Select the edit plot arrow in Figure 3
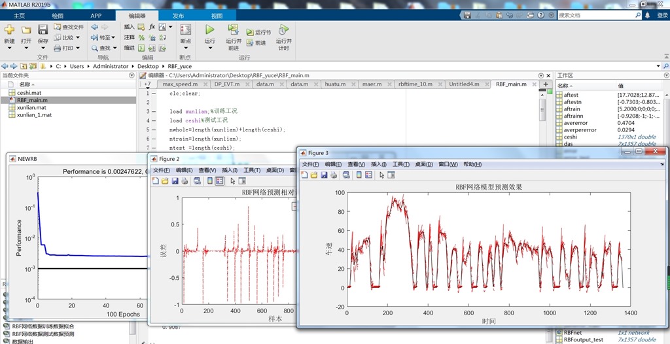Viewport: 670px width, 344px height. (382, 175)
